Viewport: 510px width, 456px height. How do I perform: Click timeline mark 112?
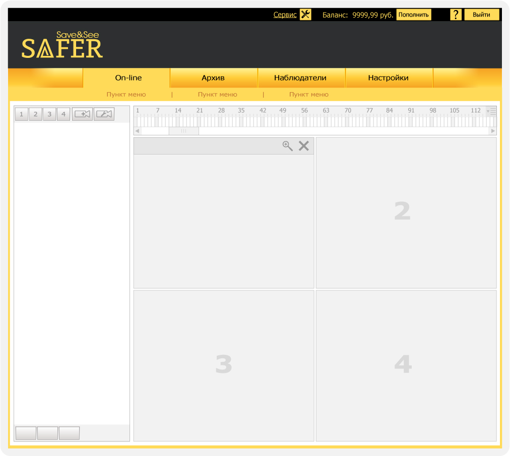coord(476,110)
